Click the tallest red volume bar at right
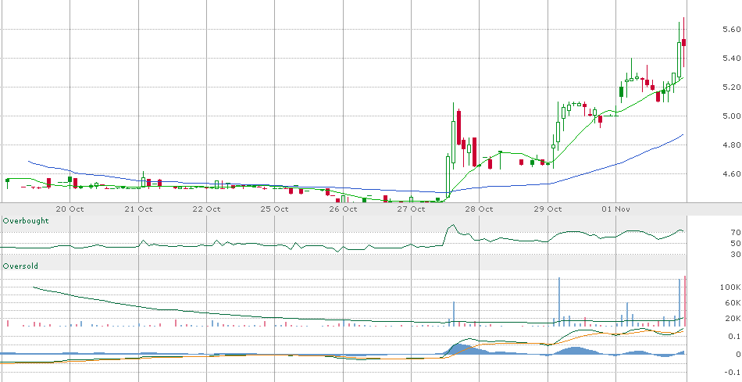Screen dimensions: 742x382 tap(685, 301)
